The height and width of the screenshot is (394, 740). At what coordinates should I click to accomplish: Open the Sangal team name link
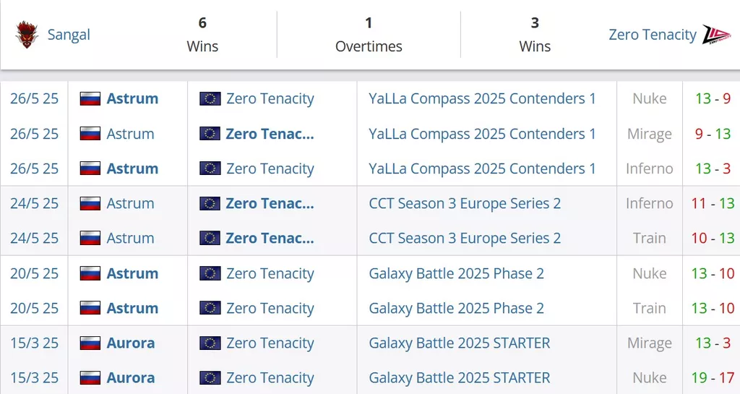click(69, 35)
